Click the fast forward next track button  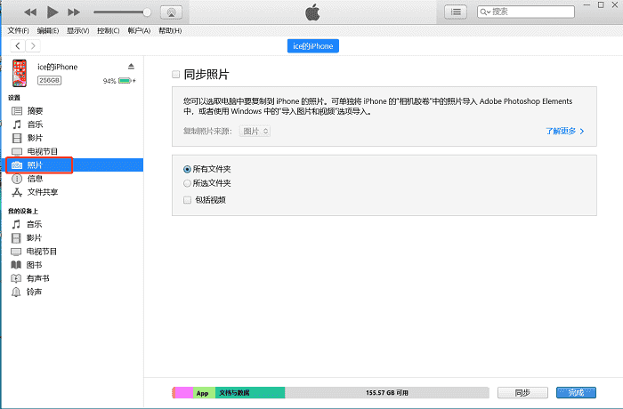point(74,12)
